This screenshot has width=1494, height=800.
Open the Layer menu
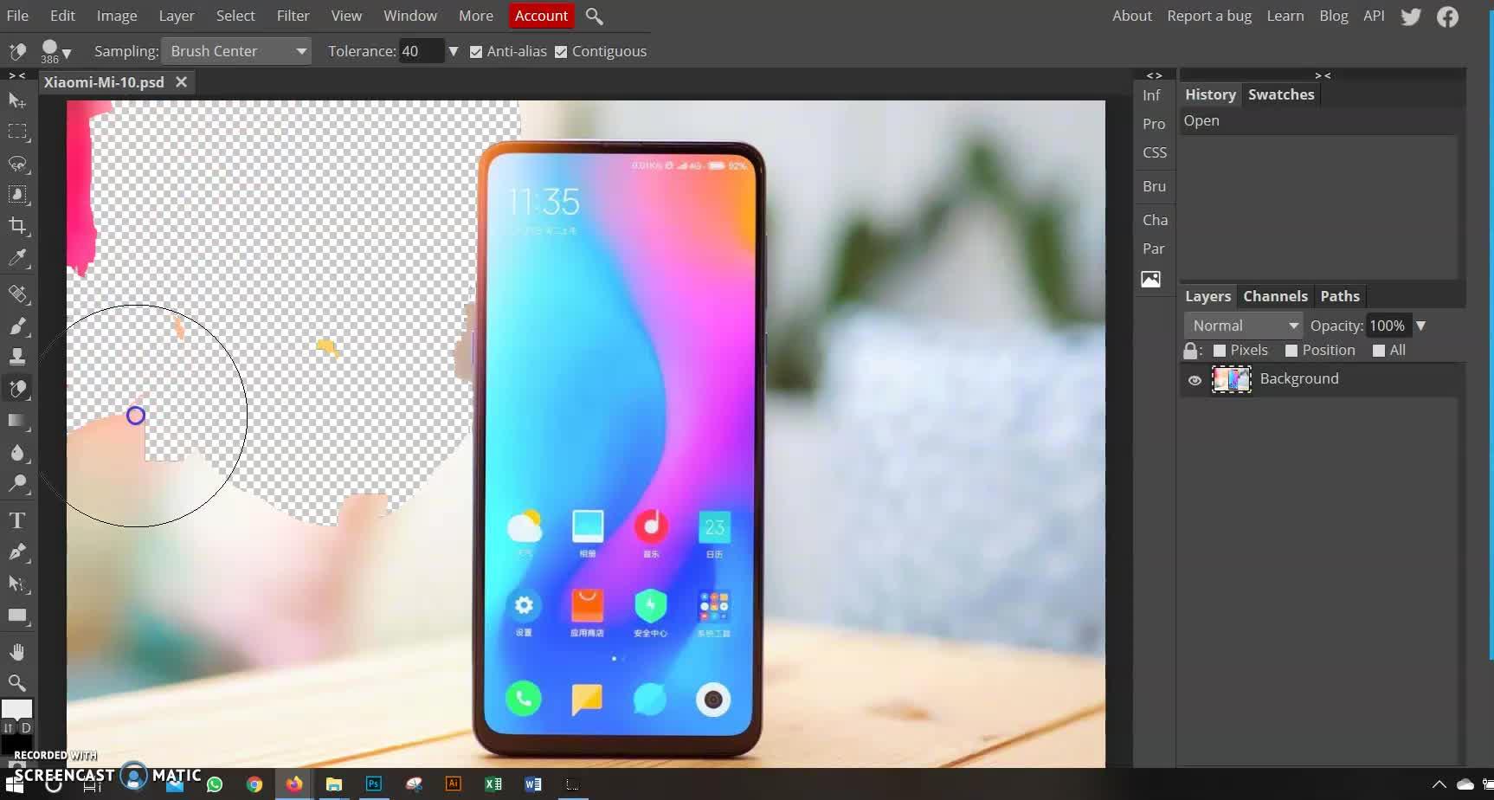177,16
